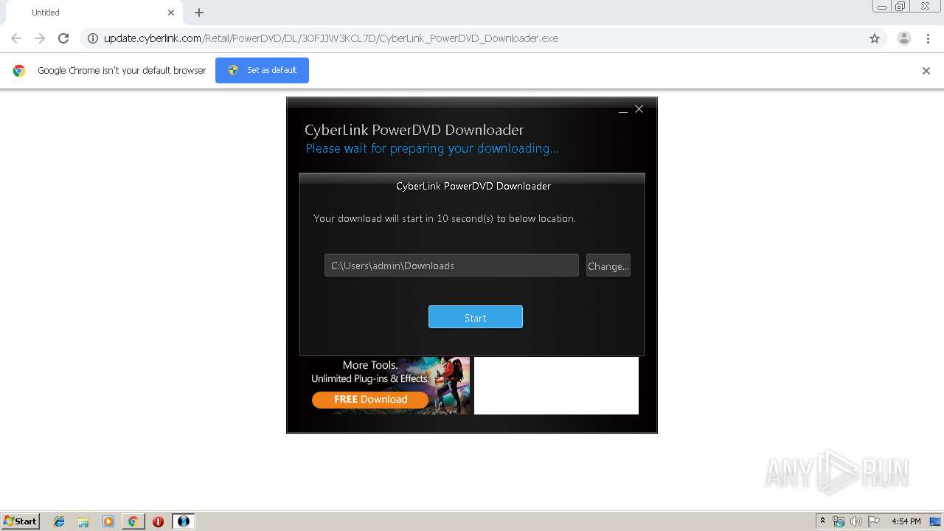Image resolution: width=944 pixels, height=531 pixels.
Task: Close the PowerDVD Downloader dialog
Action: tap(639, 109)
